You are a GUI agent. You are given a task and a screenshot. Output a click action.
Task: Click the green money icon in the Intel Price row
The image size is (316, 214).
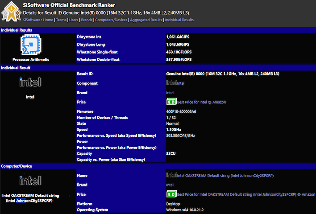(171, 102)
